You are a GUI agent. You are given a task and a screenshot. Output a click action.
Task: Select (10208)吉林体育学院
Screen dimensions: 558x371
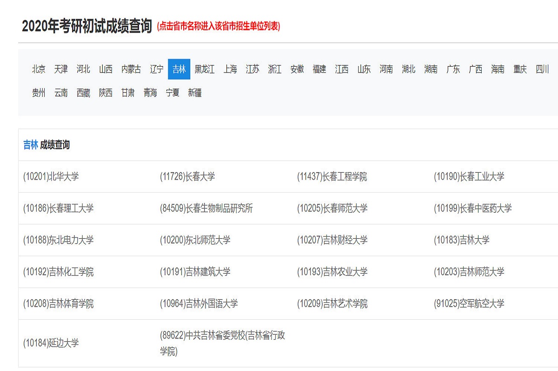coord(59,304)
